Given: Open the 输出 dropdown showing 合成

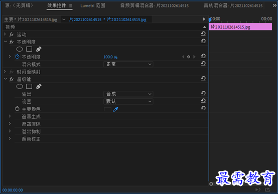Looking at the screenshot, I should (x=128, y=94).
